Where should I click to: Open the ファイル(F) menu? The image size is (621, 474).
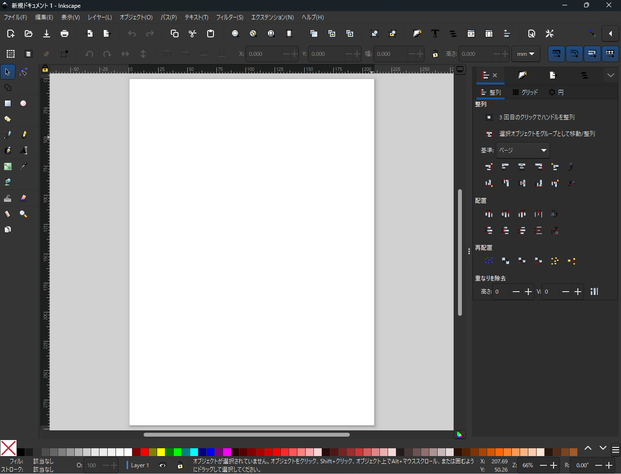(x=15, y=17)
